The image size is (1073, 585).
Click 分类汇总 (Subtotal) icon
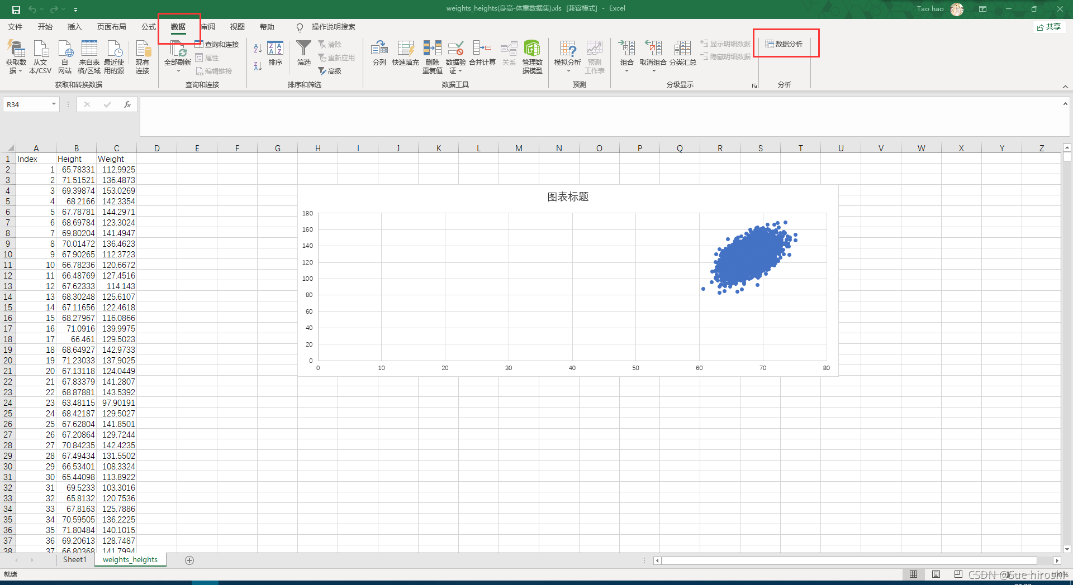pyautogui.click(x=682, y=54)
